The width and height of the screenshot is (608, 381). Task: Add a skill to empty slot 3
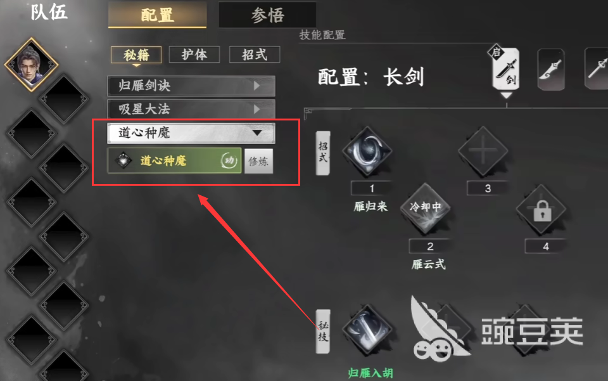pos(483,150)
